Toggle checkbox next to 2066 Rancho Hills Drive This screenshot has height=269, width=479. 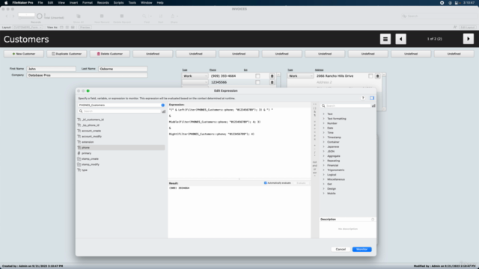(x=370, y=76)
